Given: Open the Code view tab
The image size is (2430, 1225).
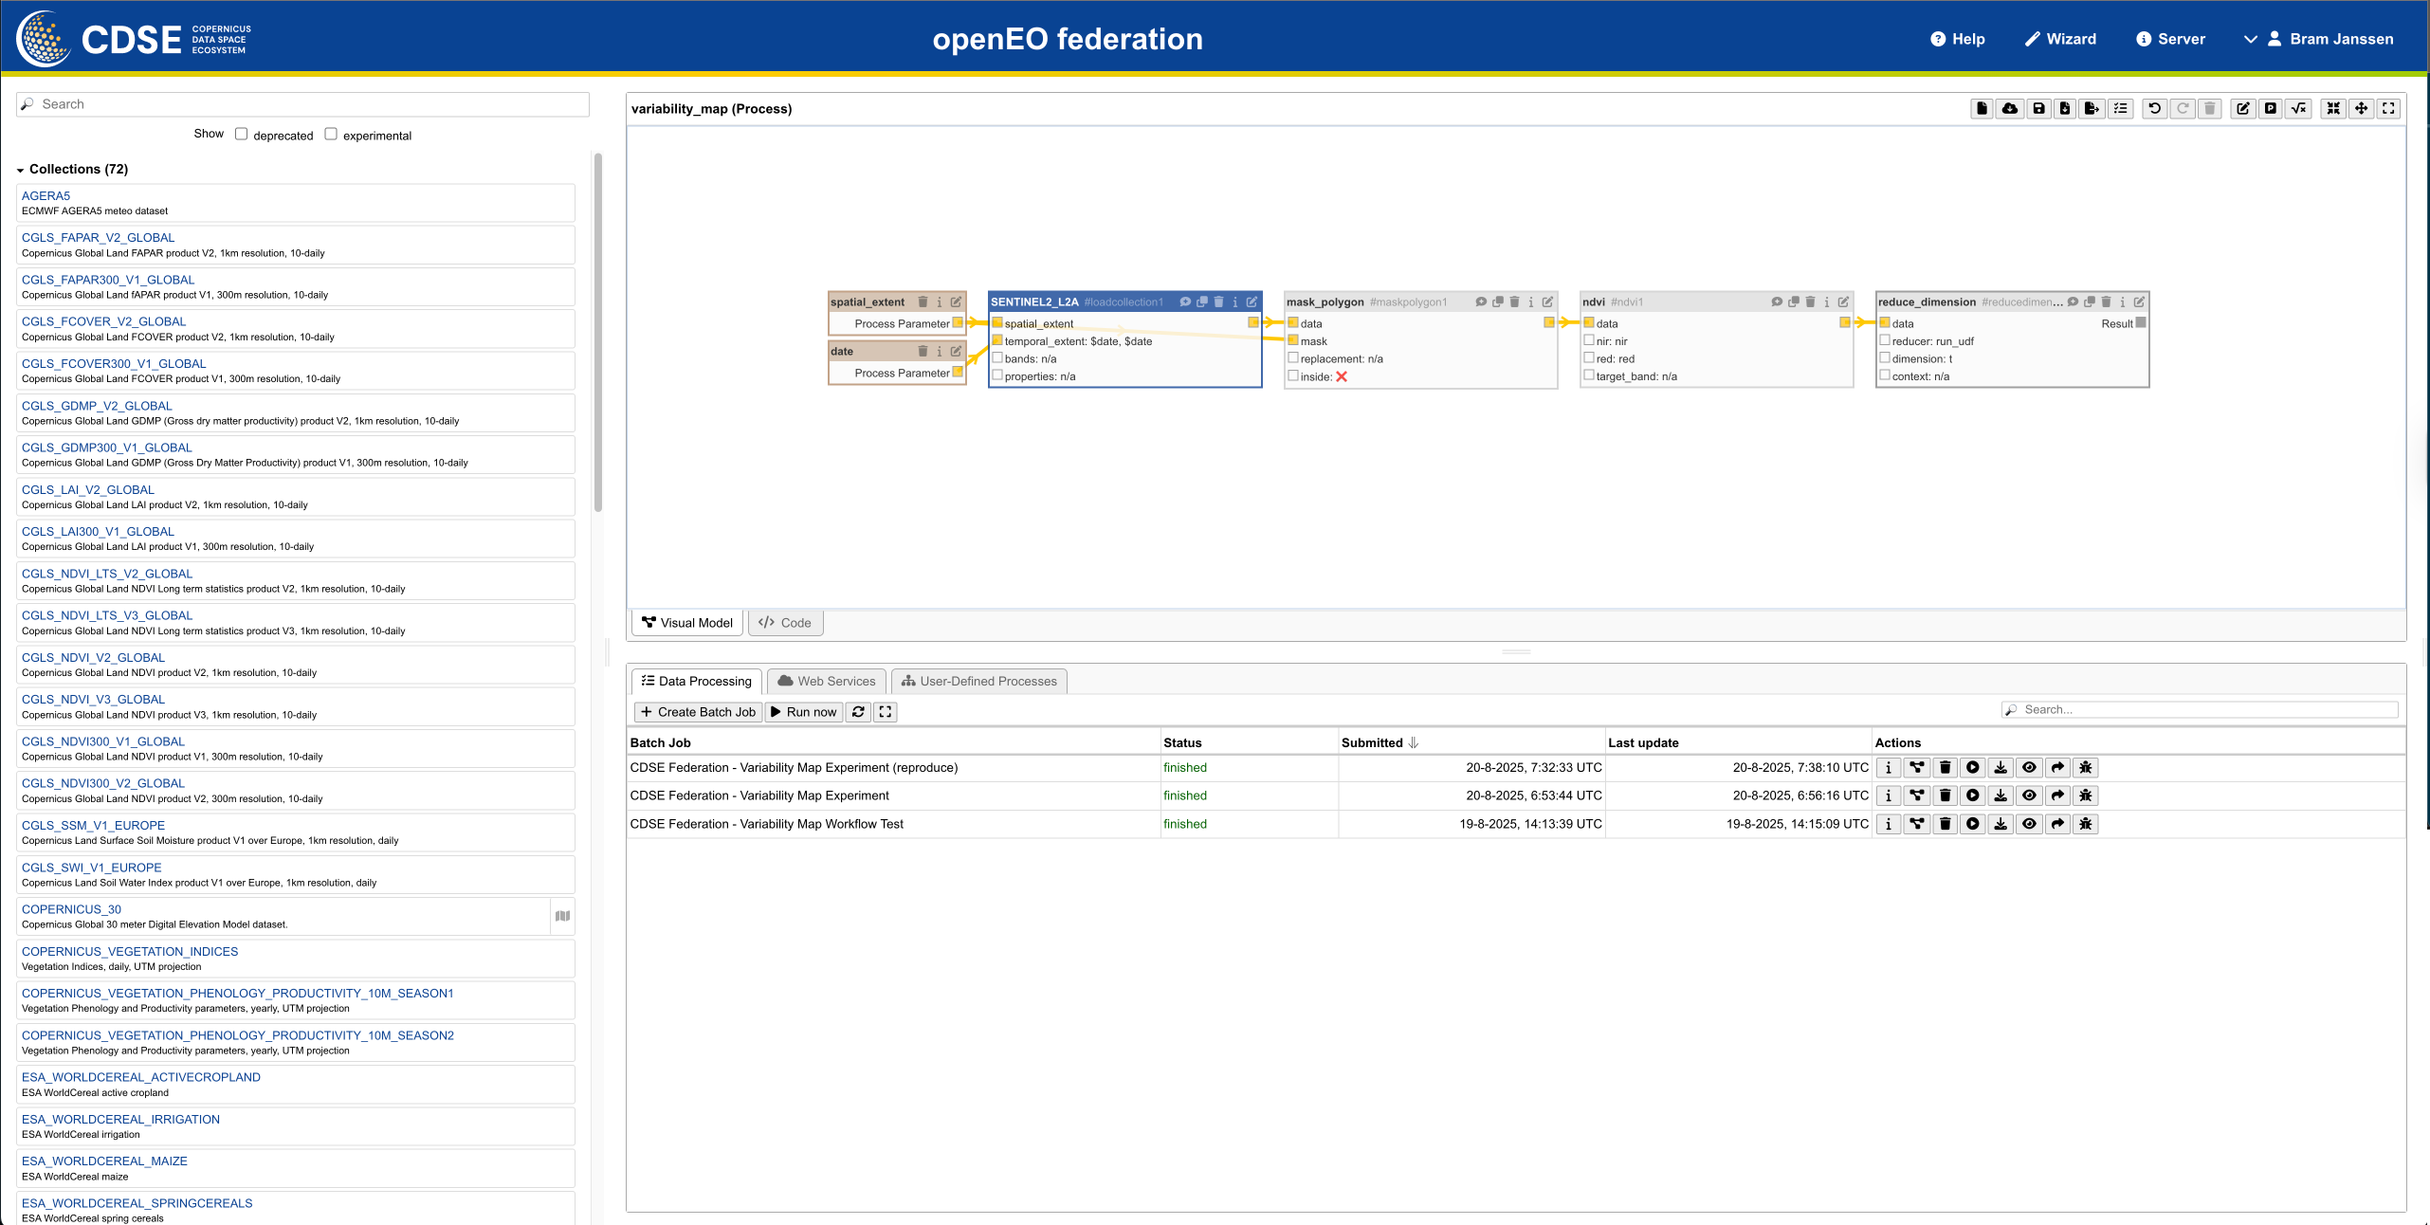Looking at the screenshot, I should tap(785, 622).
